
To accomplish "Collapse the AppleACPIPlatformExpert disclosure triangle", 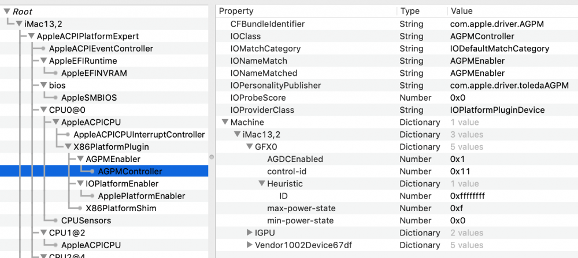I will point(31,36).
